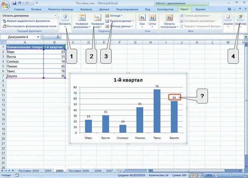Open Названия осей axis titles options
This screenshot has width=248, height=178.
click(x=98, y=21)
